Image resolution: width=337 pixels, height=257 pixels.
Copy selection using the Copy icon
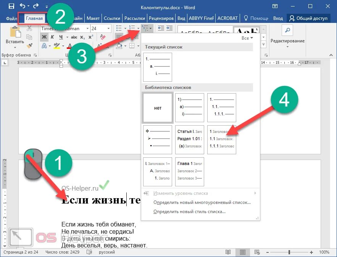(29, 37)
